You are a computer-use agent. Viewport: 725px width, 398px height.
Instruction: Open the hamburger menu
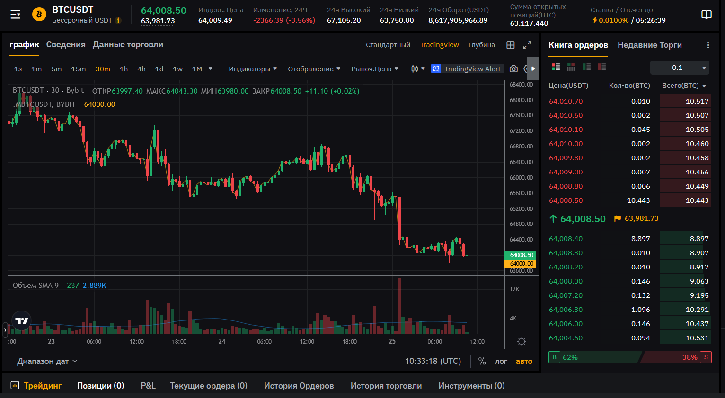coord(16,15)
